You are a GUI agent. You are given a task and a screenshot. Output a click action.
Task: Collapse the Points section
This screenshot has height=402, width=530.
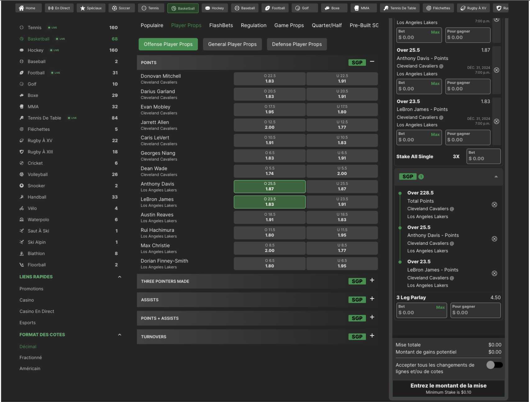[372, 62]
